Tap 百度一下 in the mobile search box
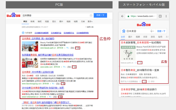The width and height of the screenshot is (176, 110). [161, 31]
